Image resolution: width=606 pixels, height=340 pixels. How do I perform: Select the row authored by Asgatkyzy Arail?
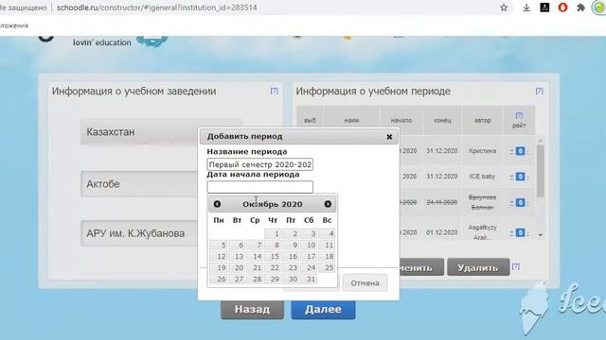point(482,232)
